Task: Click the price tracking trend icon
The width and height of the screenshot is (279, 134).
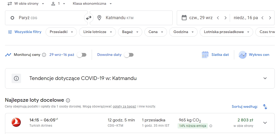Action: coord(8,55)
